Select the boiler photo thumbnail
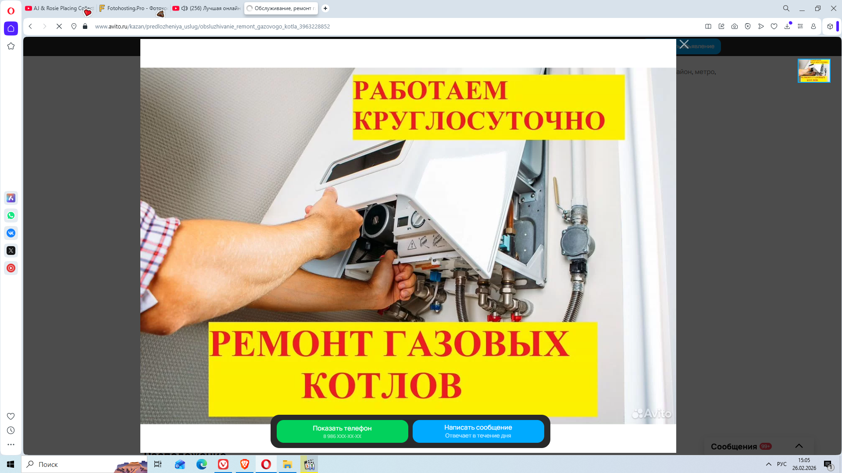The image size is (842, 473). (x=814, y=71)
